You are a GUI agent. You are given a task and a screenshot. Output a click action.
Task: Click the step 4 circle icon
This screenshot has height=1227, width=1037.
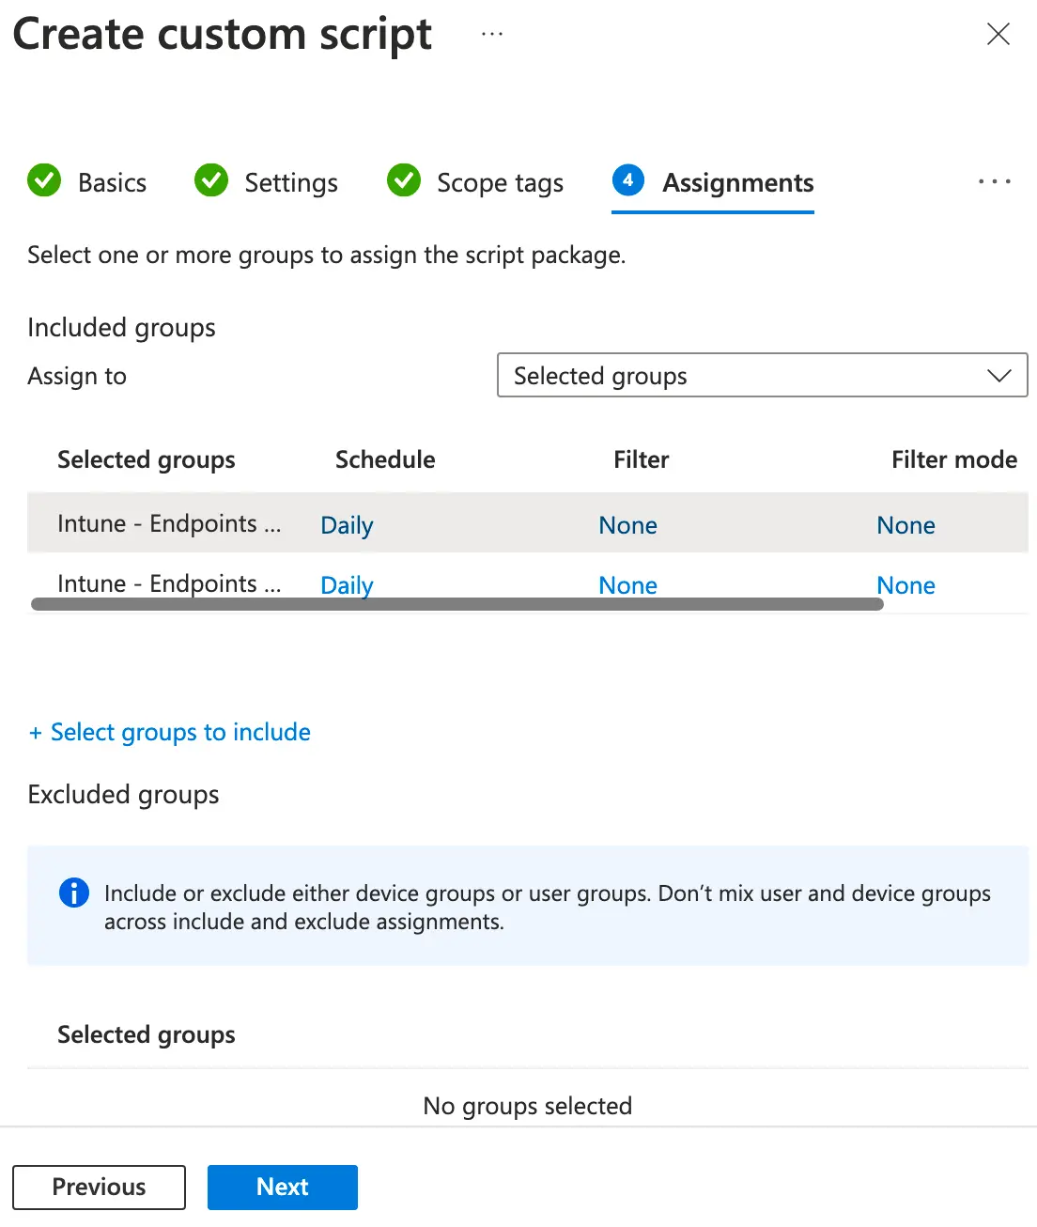(x=627, y=180)
